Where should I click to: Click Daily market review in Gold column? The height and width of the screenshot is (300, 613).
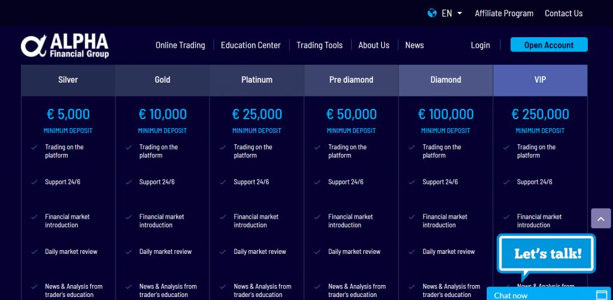(165, 251)
